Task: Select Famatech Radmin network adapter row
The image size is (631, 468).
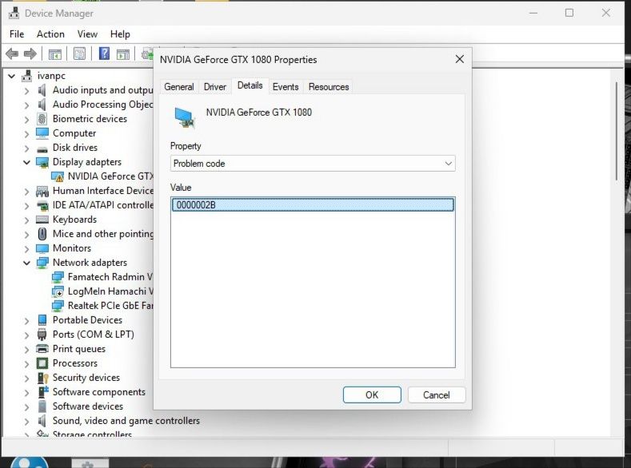Action: (102, 277)
